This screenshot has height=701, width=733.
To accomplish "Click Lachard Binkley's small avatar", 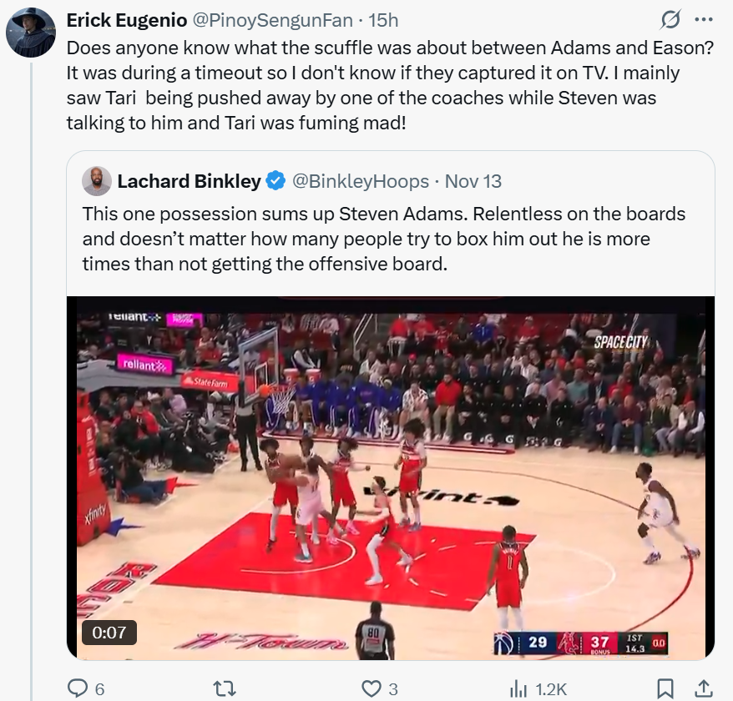I will pos(97,181).
